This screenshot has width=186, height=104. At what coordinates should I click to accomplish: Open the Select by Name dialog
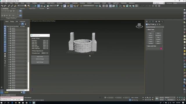[28, 6]
